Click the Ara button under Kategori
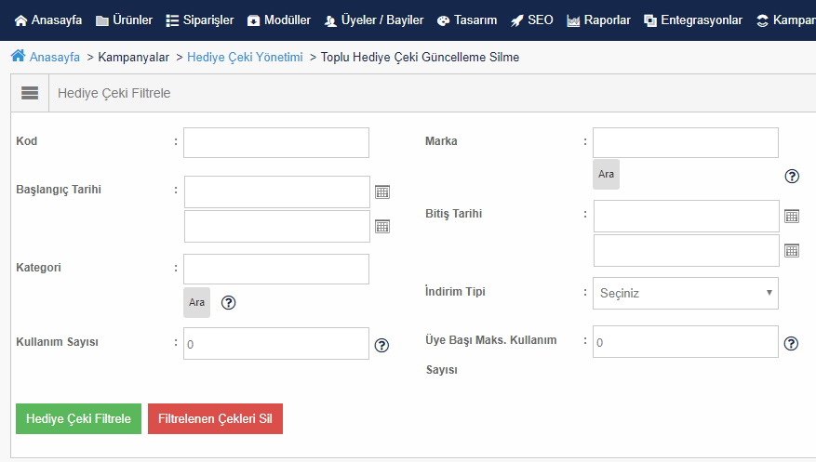This screenshot has height=462, width=816. click(x=196, y=302)
